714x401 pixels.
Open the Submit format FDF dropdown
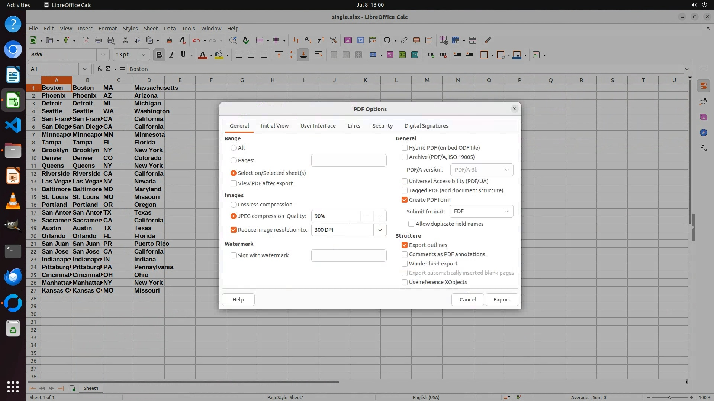[x=481, y=211]
